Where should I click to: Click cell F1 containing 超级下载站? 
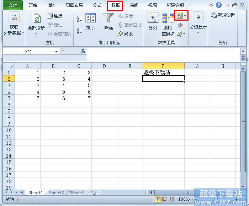[164, 73]
